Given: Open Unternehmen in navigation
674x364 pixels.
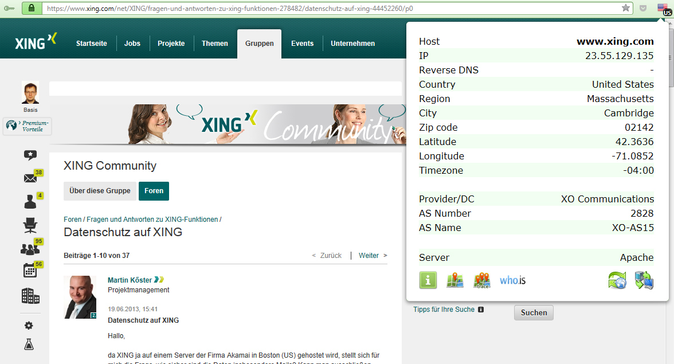Looking at the screenshot, I should tap(353, 44).
